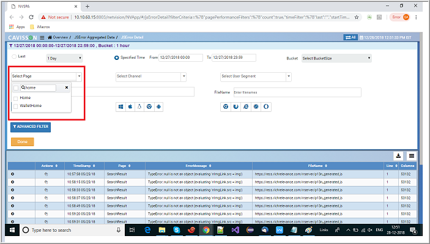Open a new browser tab

coord(87,6)
